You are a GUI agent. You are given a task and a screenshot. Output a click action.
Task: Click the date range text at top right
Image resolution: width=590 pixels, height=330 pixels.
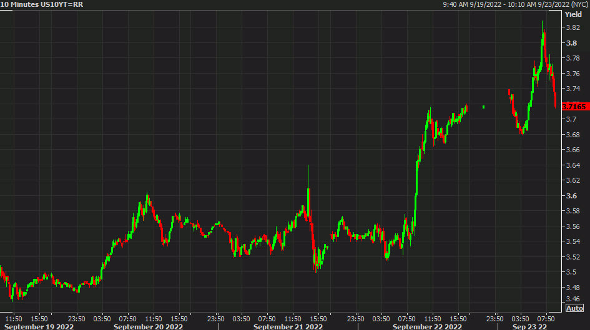pyautogui.click(x=514, y=5)
